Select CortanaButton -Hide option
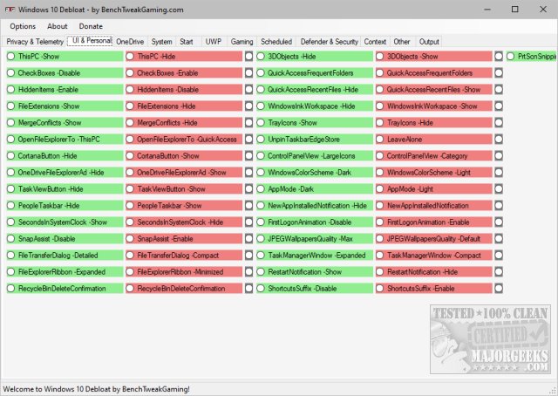The image size is (558, 396). click(x=65, y=155)
